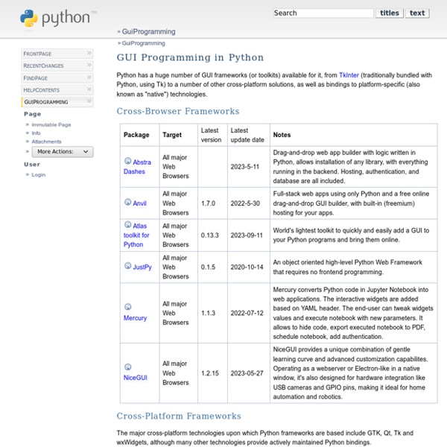Image resolution: width=447 pixels, height=447 pixels.
Task: Click the titles search button
Action: 390,13
